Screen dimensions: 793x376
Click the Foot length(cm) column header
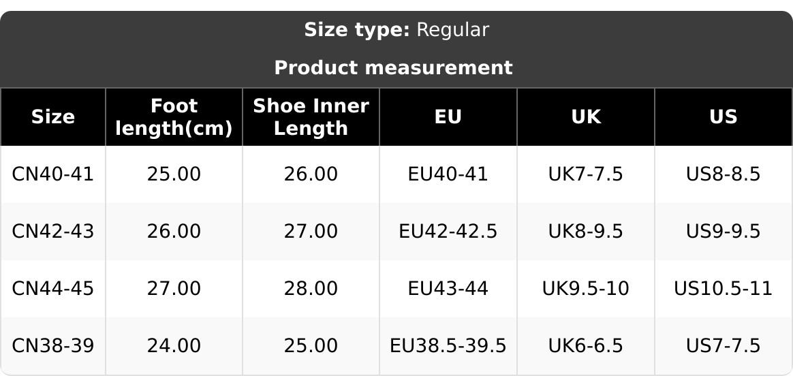tap(174, 117)
